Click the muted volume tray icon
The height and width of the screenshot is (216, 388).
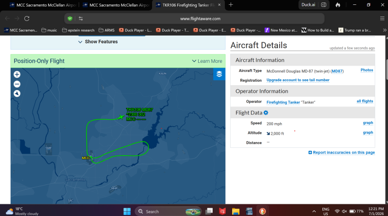(344, 211)
